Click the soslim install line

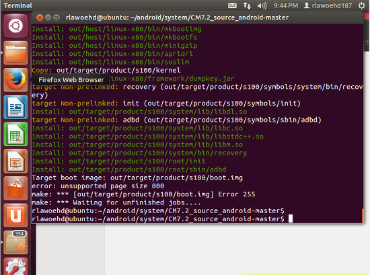(110, 62)
